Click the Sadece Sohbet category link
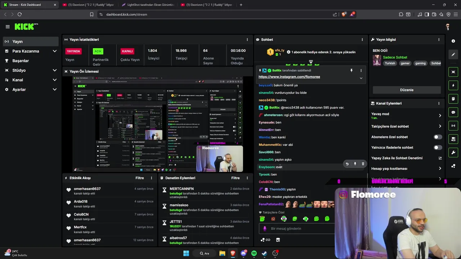Image resolution: width=461 pixels, height=259 pixels. tap(395, 58)
